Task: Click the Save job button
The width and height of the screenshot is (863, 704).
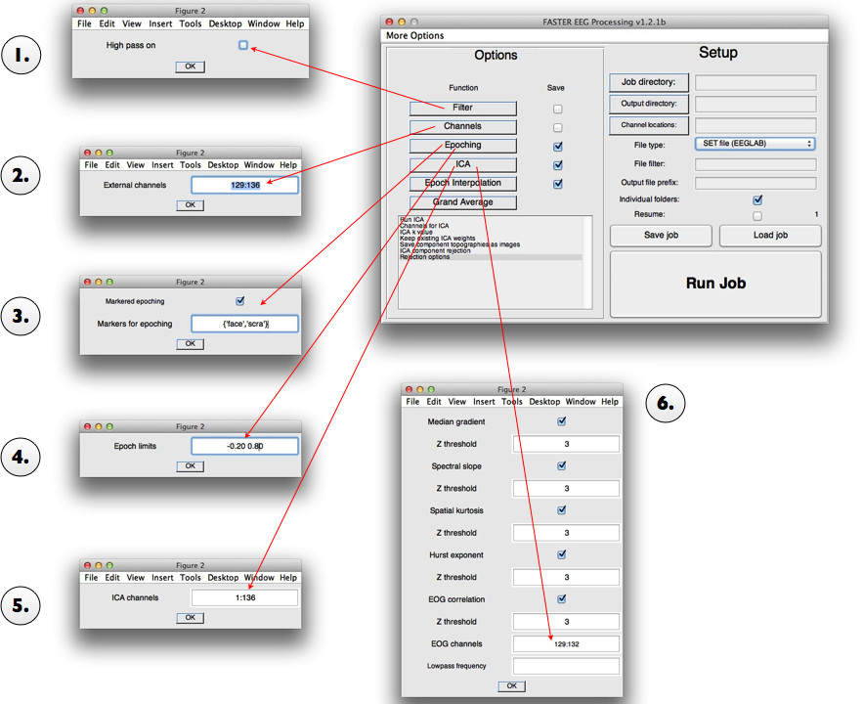Action: [x=661, y=236]
